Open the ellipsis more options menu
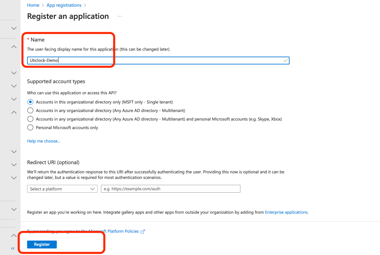This screenshot has width=380, height=255. click(119, 16)
